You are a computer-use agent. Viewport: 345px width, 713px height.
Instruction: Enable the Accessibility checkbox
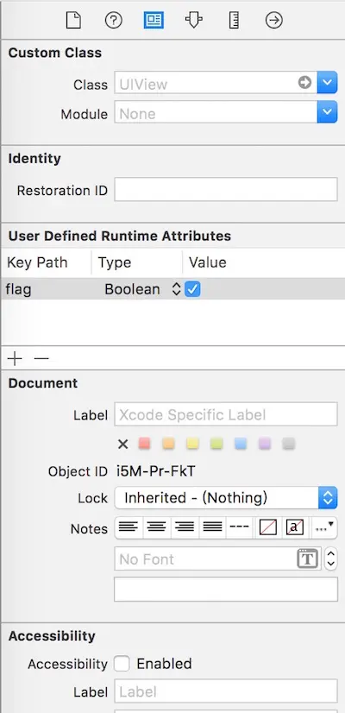(x=122, y=664)
